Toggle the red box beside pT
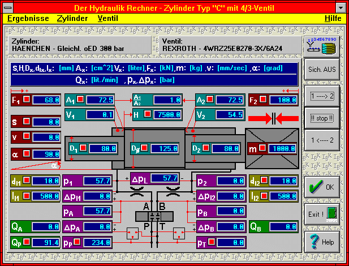 tap(212, 242)
